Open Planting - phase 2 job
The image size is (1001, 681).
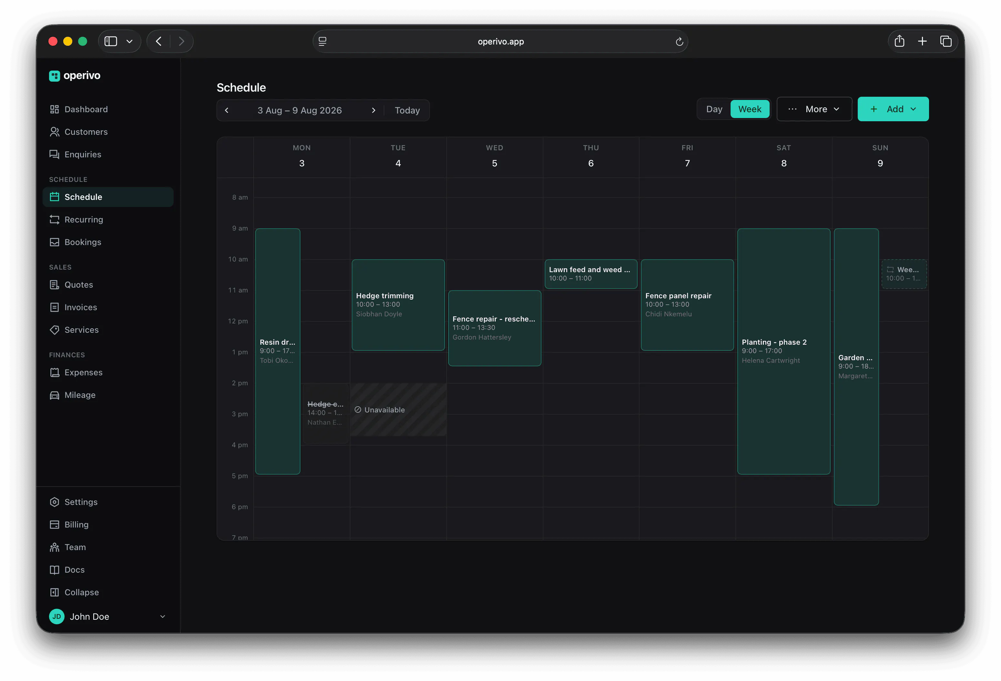(x=784, y=351)
